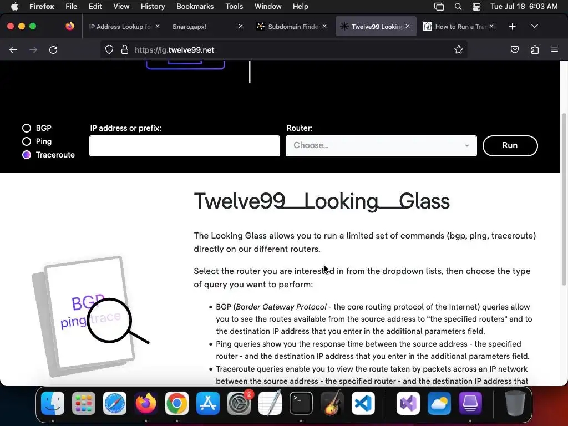Image resolution: width=568 pixels, height=426 pixels.
Task: Open the Edit menu
Action: 95,6
